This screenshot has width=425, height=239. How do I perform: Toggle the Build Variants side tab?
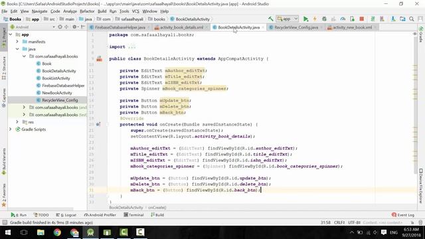pos(4,161)
